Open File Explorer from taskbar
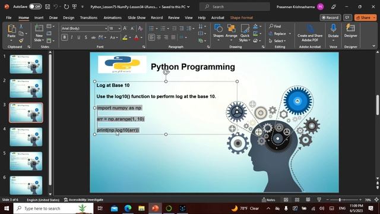This screenshot has width=380, height=214. (x=141, y=208)
